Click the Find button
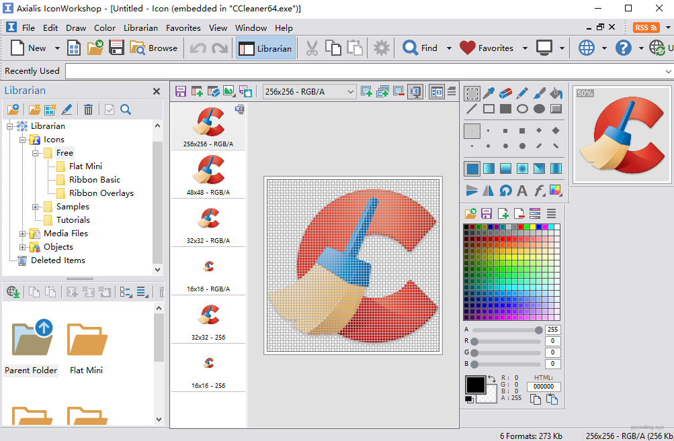 click(420, 48)
